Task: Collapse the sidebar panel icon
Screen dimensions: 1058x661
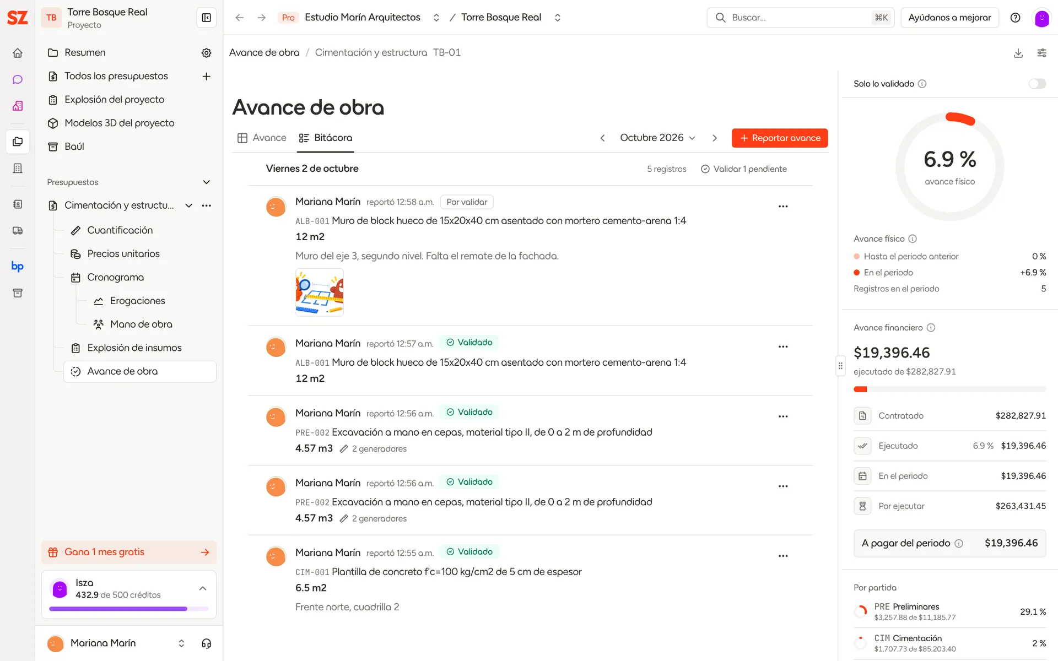Action: [207, 18]
